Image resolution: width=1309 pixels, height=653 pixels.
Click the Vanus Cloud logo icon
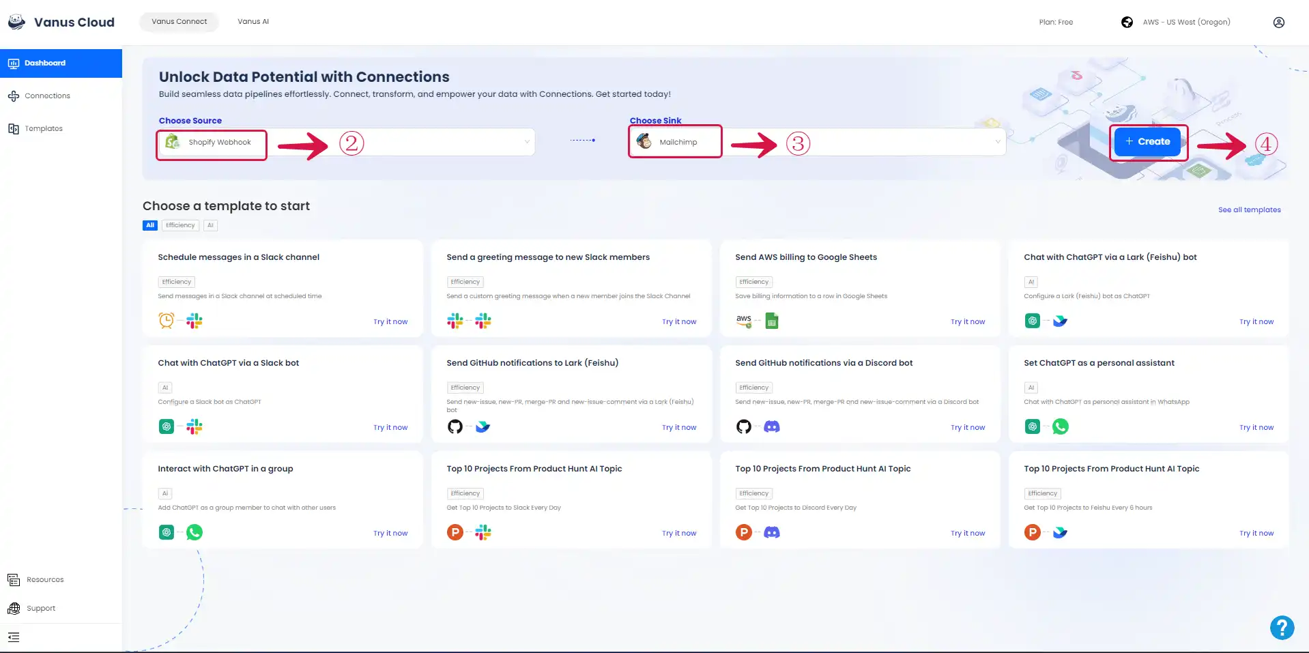pyautogui.click(x=16, y=22)
